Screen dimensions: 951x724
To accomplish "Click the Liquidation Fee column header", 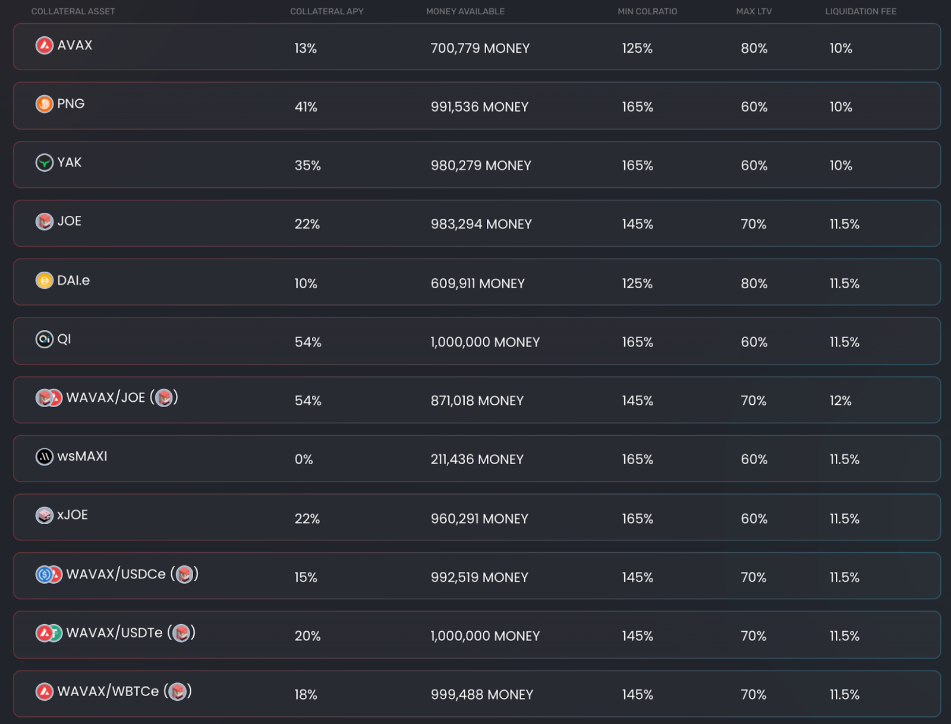I will pos(861,11).
